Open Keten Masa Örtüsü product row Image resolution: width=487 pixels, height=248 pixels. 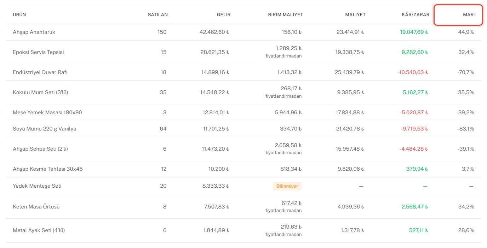click(243, 207)
